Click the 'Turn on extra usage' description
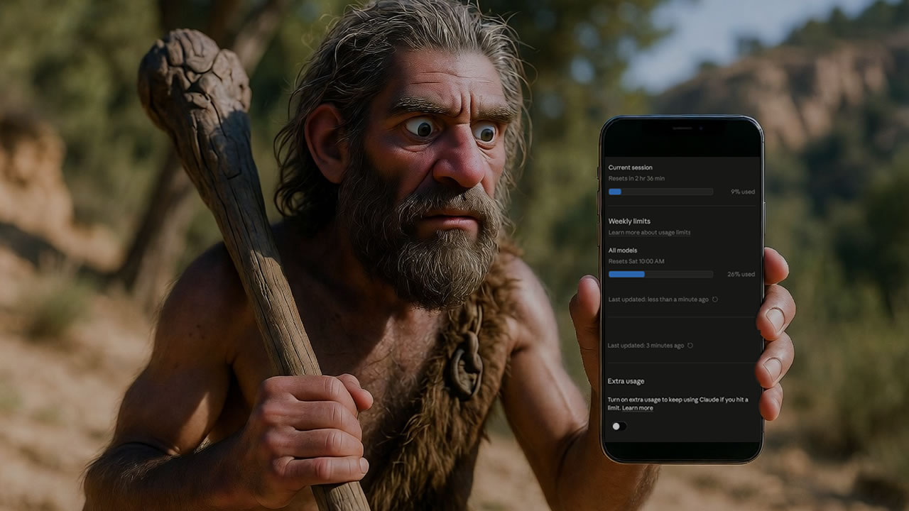 click(677, 404)
